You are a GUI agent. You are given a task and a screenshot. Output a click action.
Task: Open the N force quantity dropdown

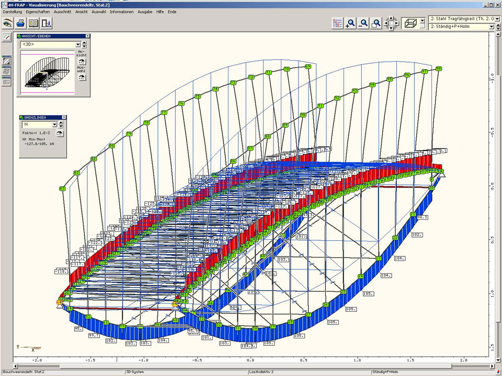click(54, 125)
